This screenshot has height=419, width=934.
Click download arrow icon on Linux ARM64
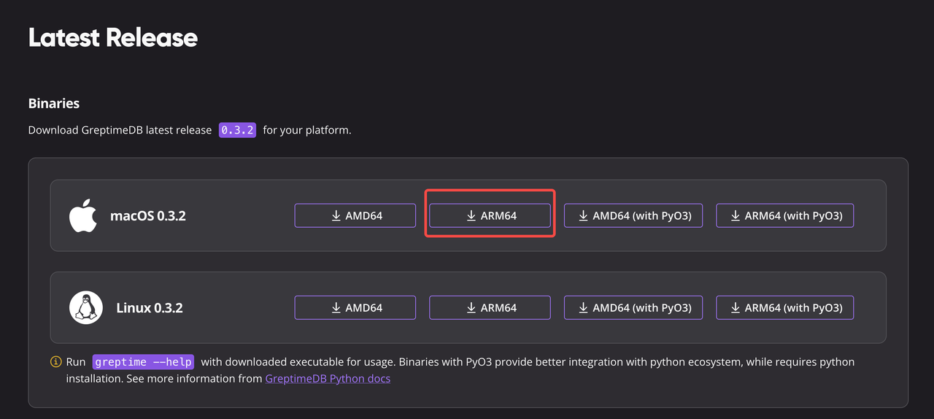coord(471,308)
